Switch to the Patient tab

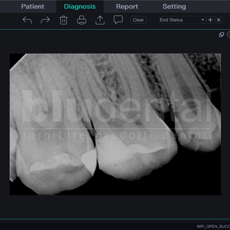point(33,6)
